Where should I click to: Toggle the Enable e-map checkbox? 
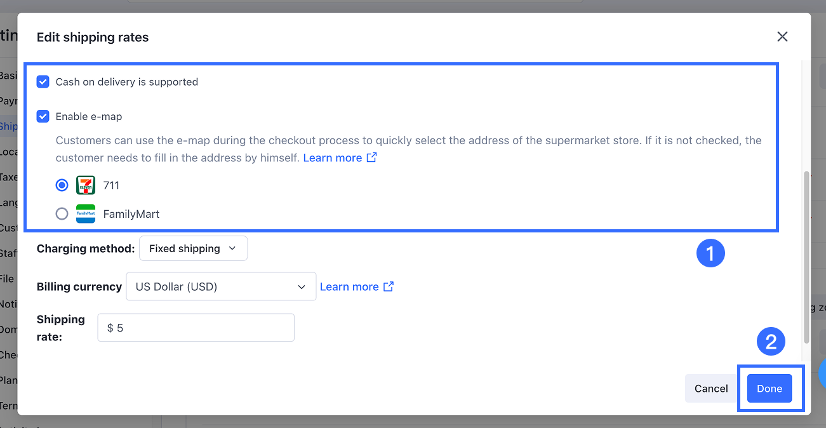tap(43, 116)
